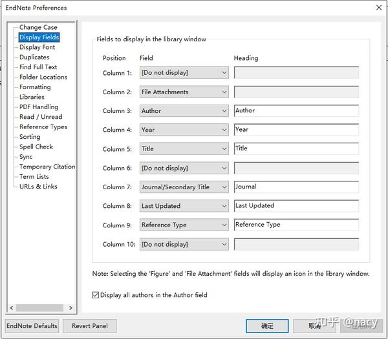Open Column 5 Title field dropdown
The image size is (388, 339).
pyautogui.click(x=184, y=149)
